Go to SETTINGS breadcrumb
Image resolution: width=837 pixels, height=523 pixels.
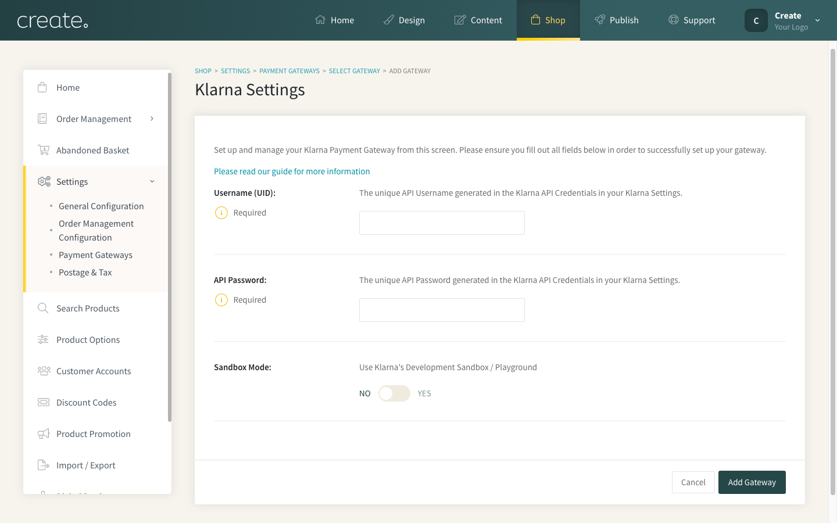coord(235,71)
